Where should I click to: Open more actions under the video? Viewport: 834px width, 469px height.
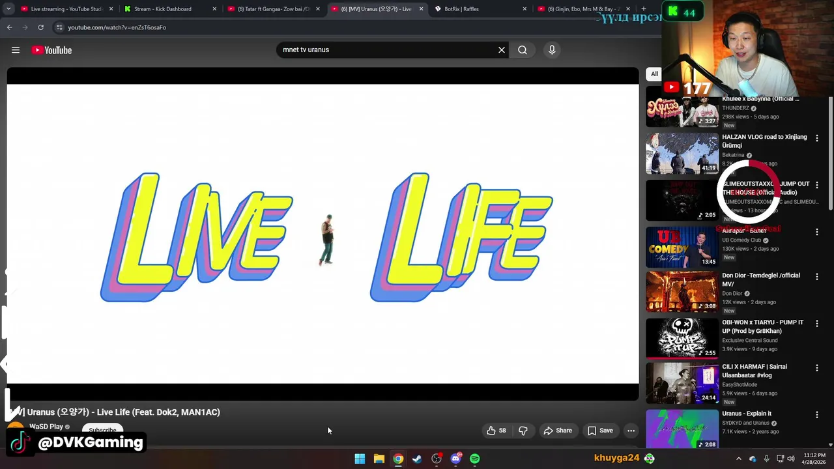[x=631, y=431]
